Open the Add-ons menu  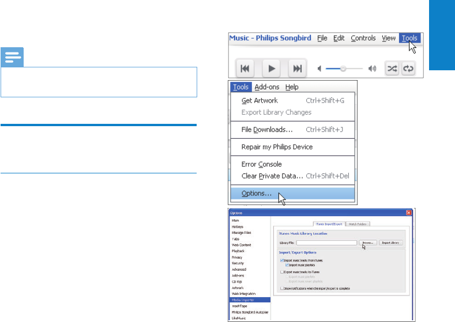click(x=266, y=87)
